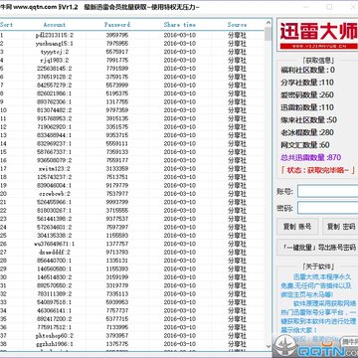Click the 迅雷大师 logo banner

click(x=318, y=35)
